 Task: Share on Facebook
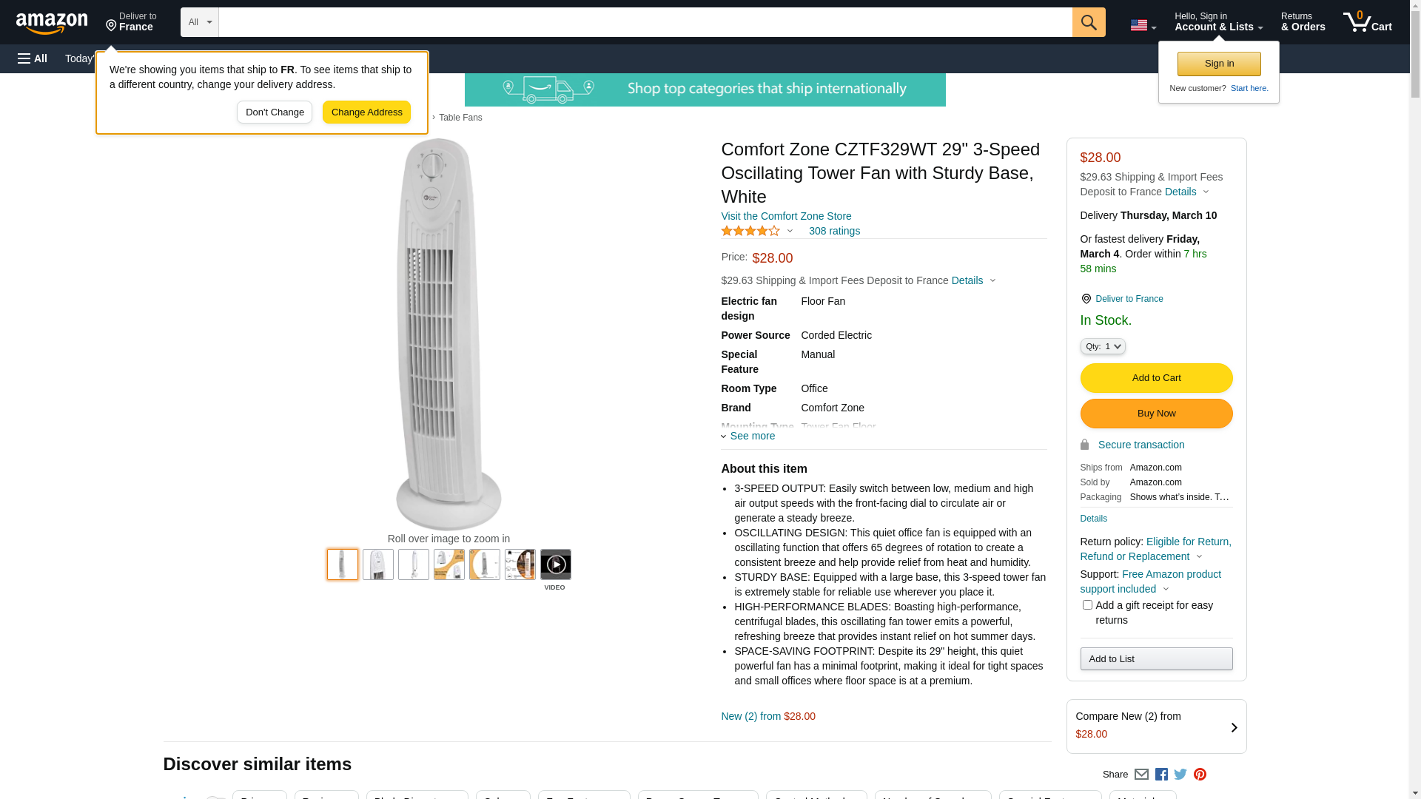point(1161,775)
